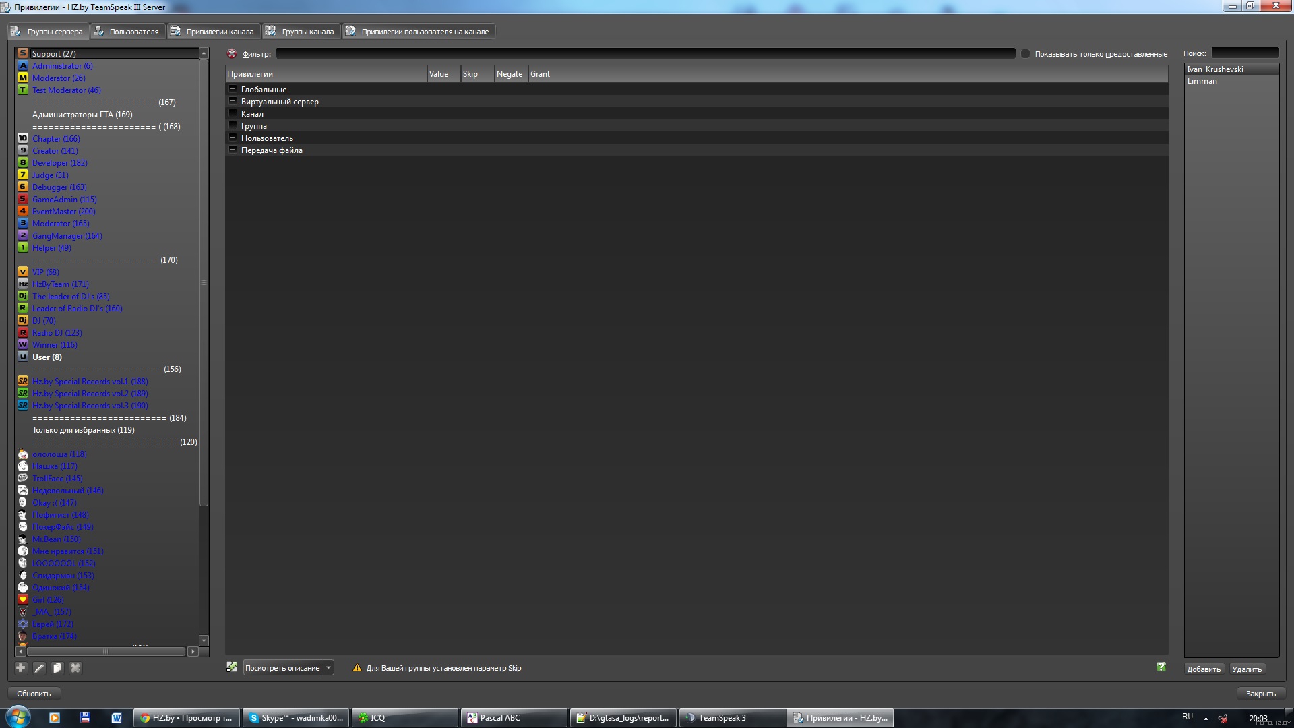
Task: Click the delete group X icon
Action: tap(75, 668)
